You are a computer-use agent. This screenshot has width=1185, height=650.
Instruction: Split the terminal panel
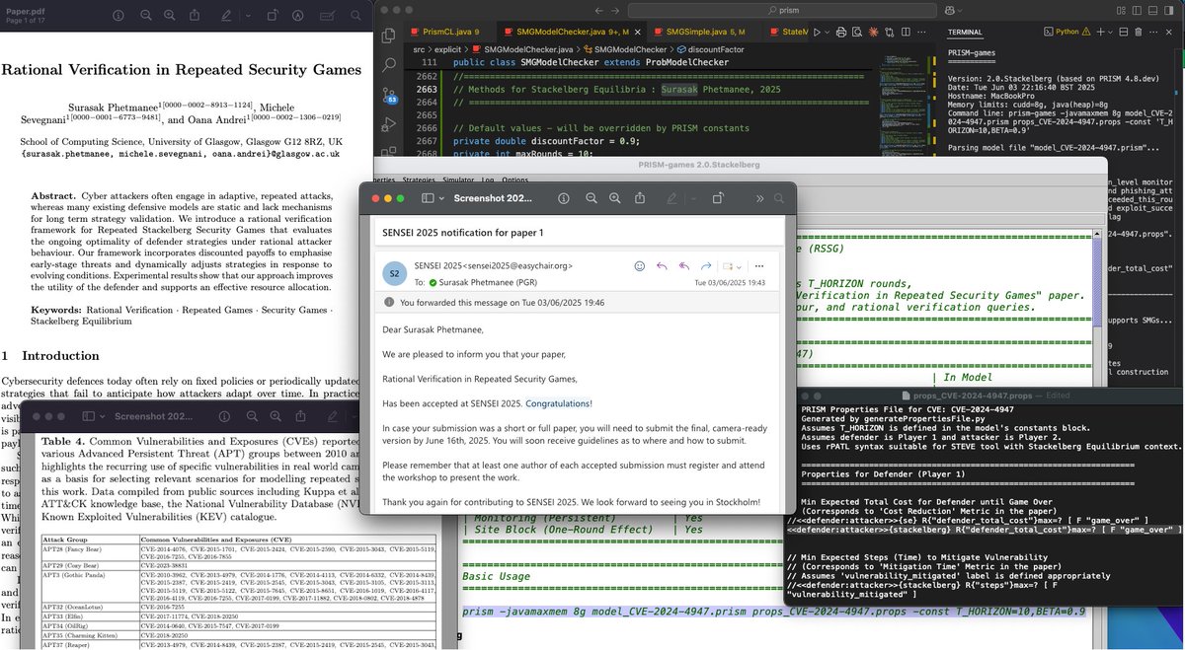[1123, 32]
